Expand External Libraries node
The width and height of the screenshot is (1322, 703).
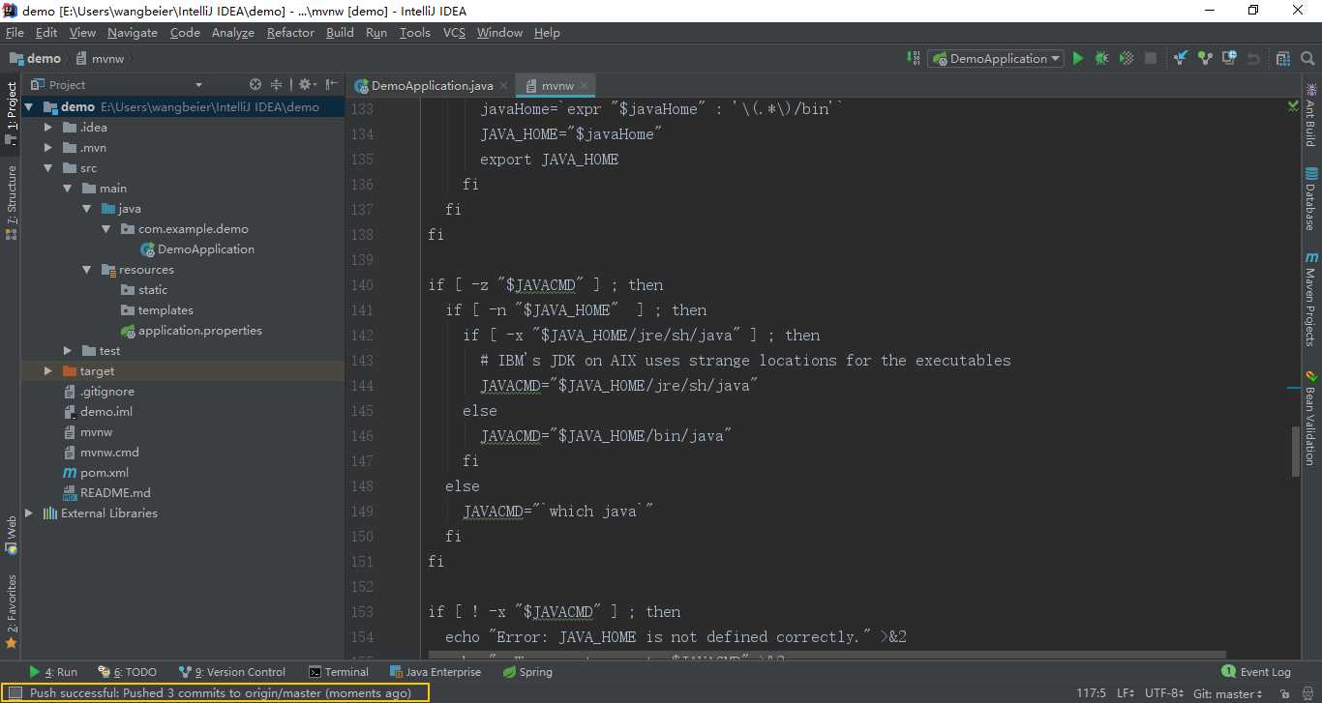(x=28, y=513)
